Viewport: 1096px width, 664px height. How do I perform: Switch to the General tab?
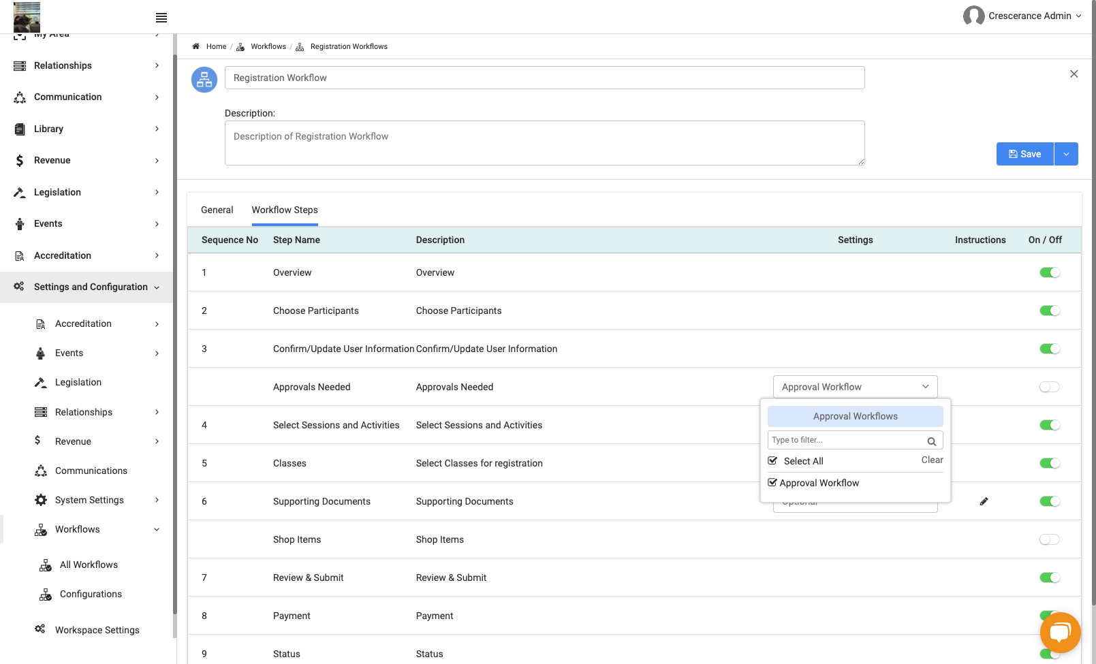(217, 210)
